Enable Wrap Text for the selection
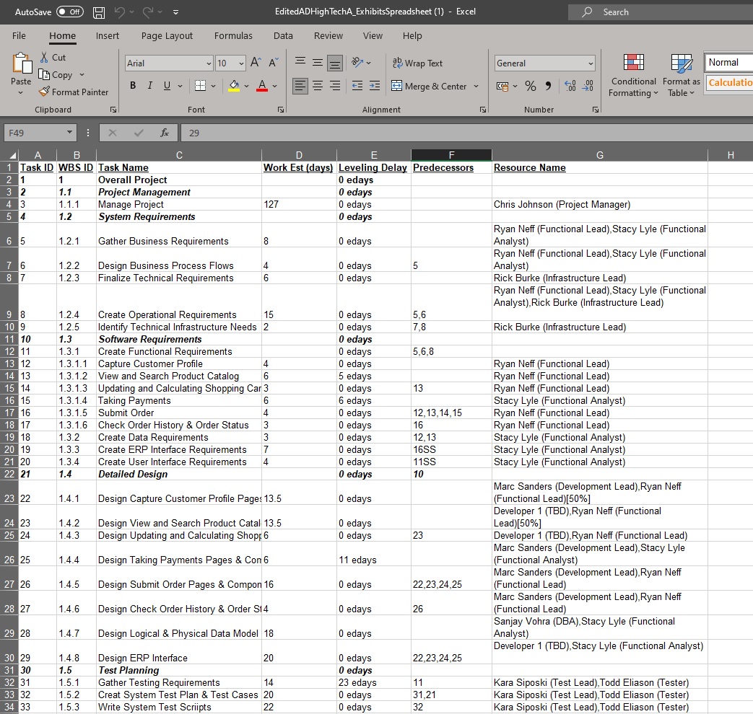The width and height of the screenshot is (753, 714). [417, 63]
